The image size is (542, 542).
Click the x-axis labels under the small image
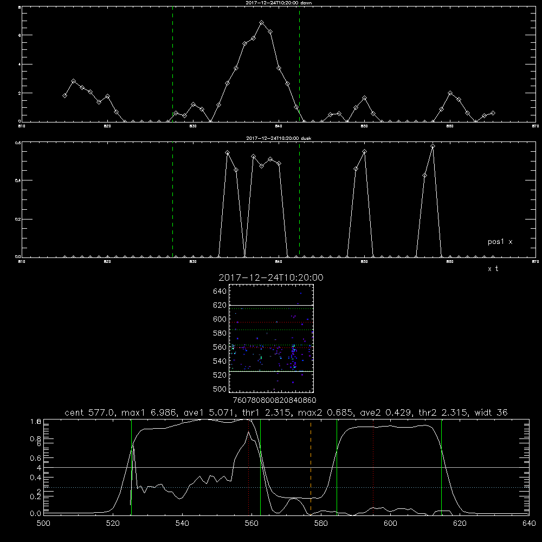point(274,401)
